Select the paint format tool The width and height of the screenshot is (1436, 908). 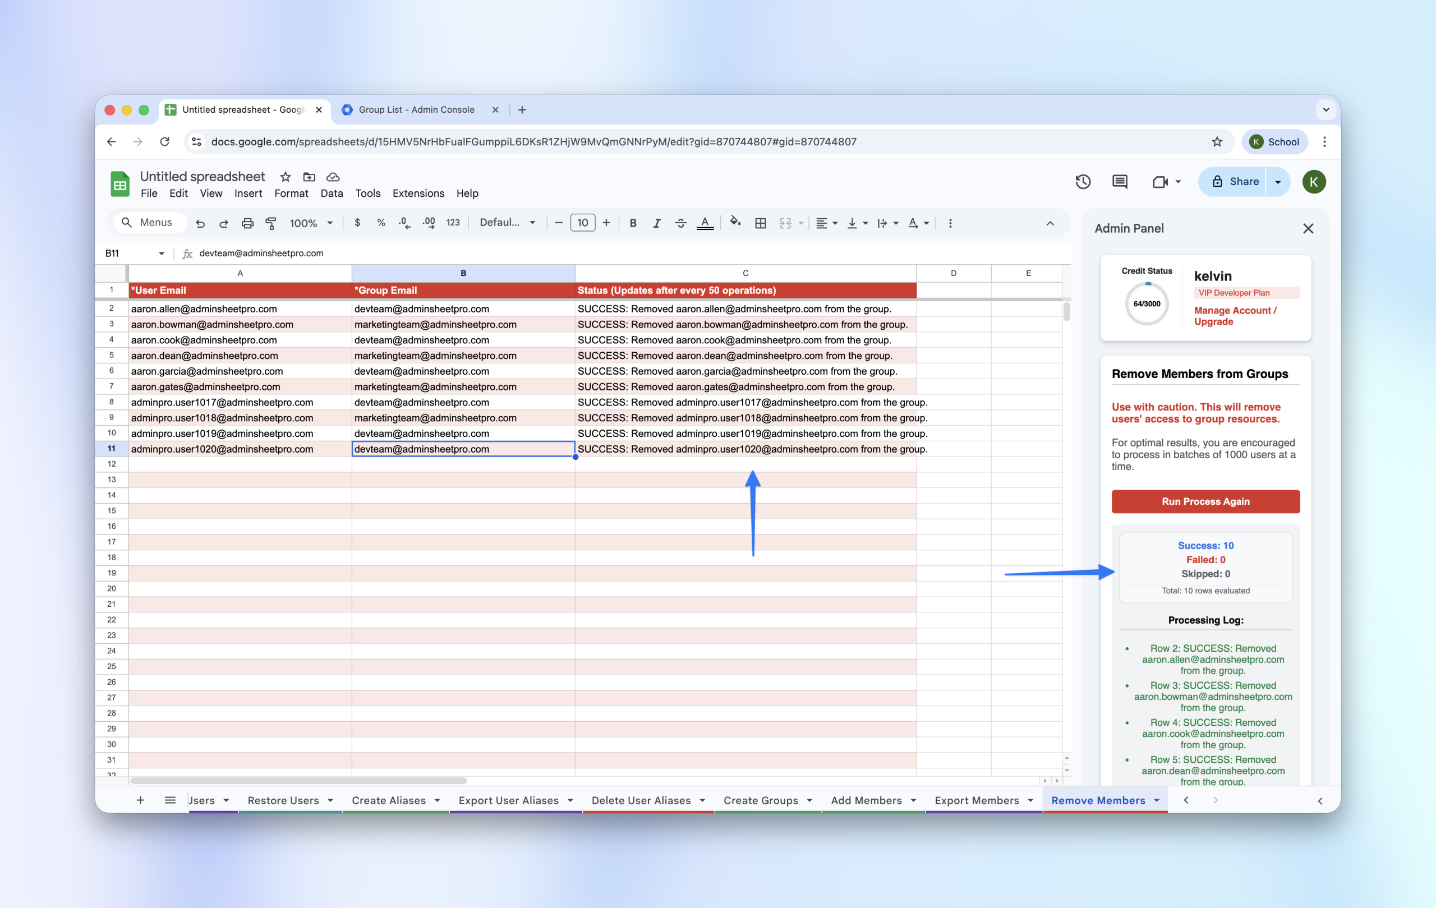coord(271,223)
